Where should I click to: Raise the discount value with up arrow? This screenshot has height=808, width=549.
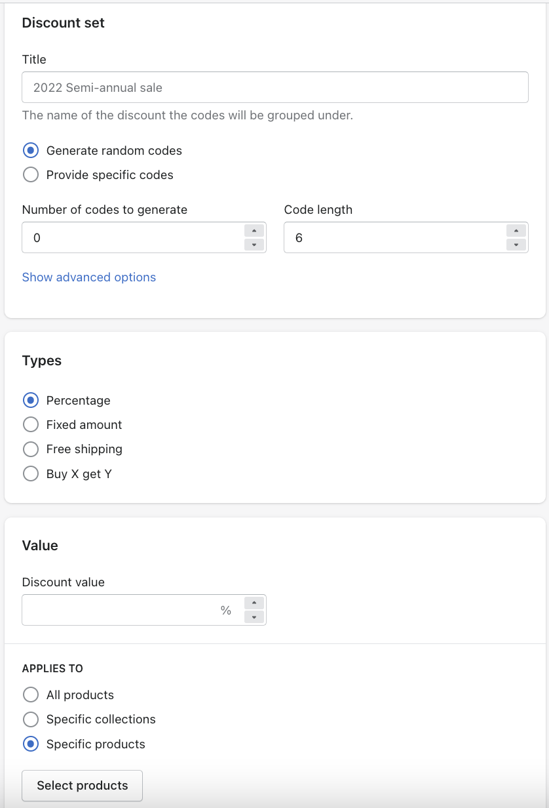pos(254,603)
